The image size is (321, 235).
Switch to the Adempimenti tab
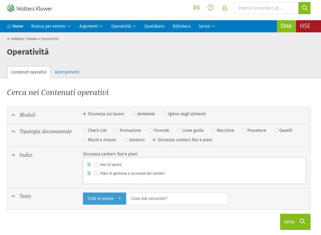(67, 72)
